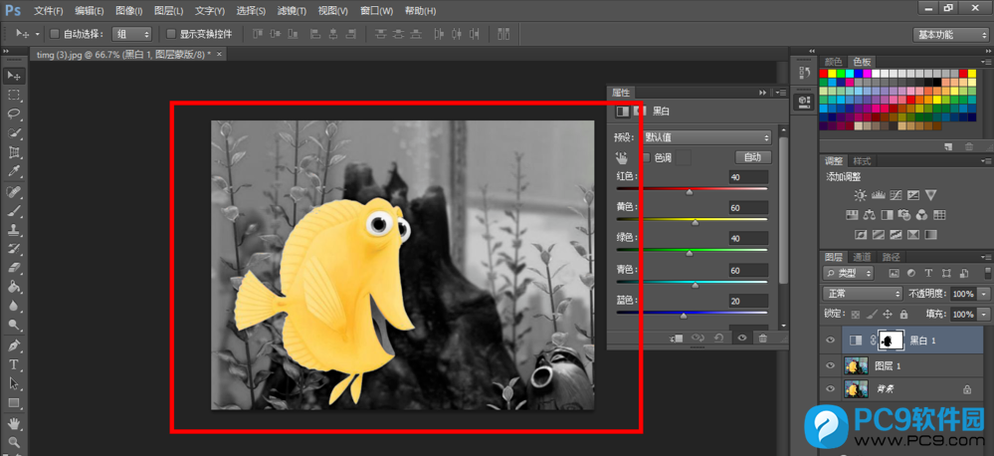
Task: Click the 红色 slider handle
Action: (690, 192)
